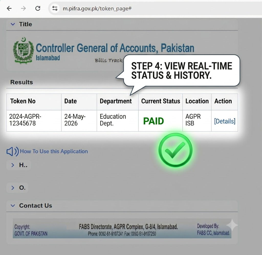The image size is (262, 255).
Task: Click the Token No column header
Action: point(23,101)
